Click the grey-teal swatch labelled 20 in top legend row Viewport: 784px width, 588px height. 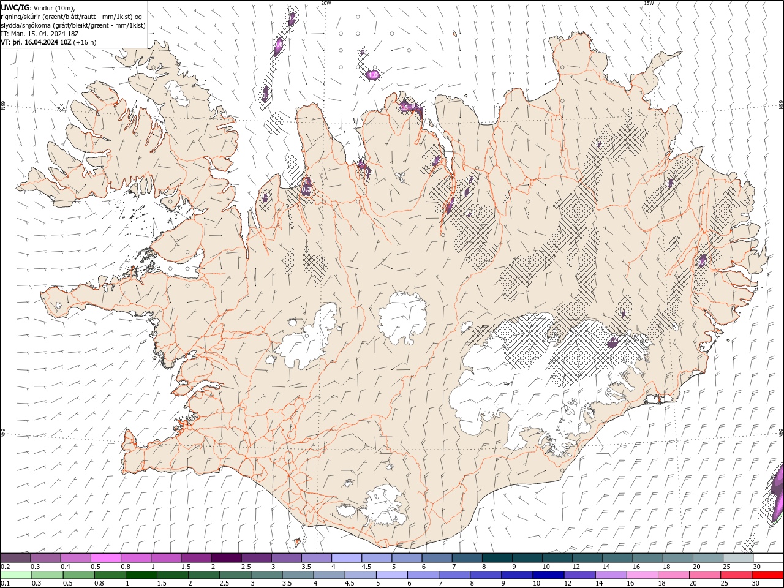(x=707, y=558)
